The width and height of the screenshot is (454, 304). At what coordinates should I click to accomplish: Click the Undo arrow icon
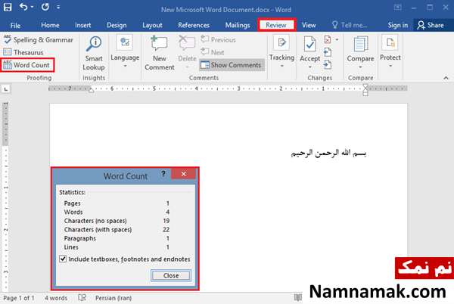coord(23,7)
